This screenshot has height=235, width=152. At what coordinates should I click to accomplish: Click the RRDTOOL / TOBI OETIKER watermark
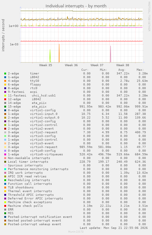click(149, 17)
